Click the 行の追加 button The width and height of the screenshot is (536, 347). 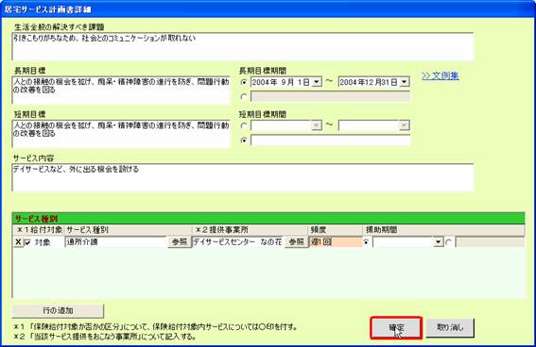coord(58,310)
